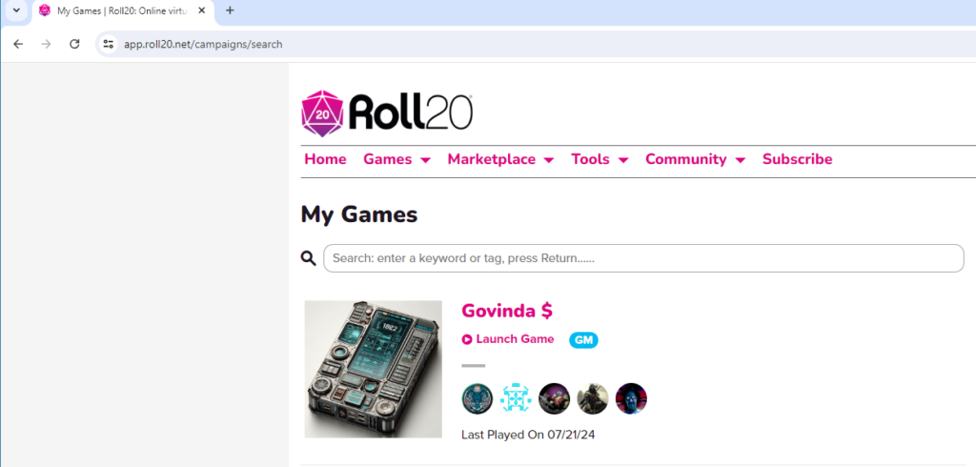Click the Last Played On 07/21/24 text
The width and height of the screenshot is (976, 467).
(528, 435)
